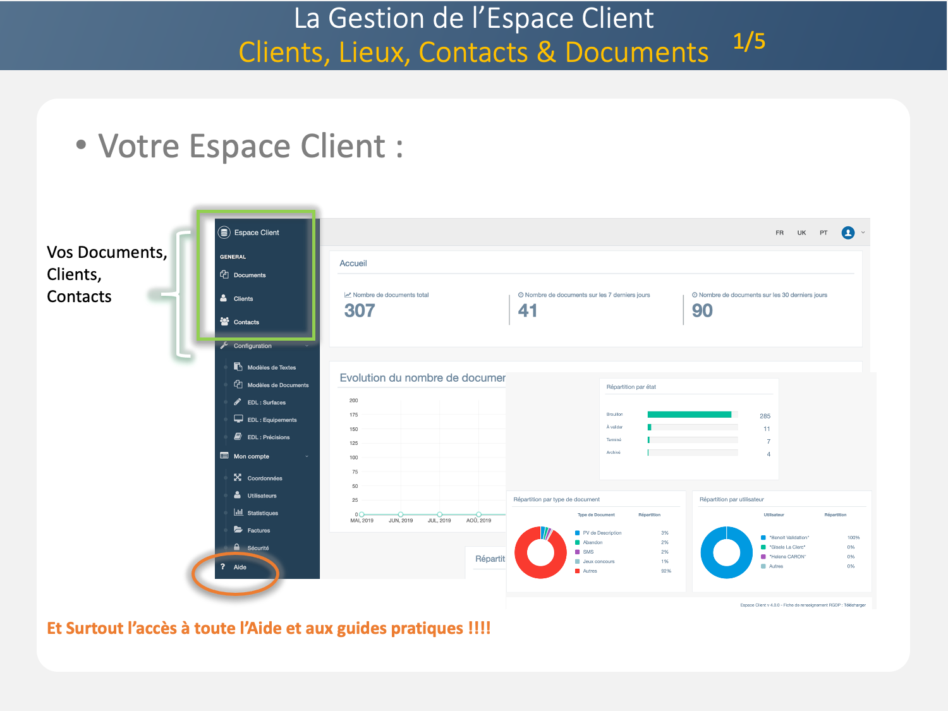
Task: Click the blue PV de Description legend swatch
Action: click(577, 533)
